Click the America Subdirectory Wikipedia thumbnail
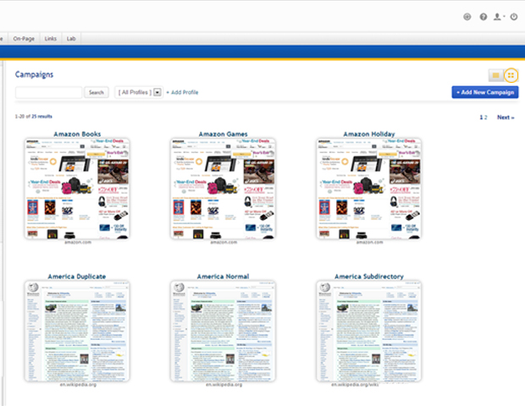 pos(369,331)
